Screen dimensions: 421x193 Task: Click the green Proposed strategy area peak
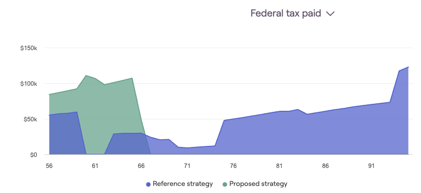pyautogui.click(x=86, y=75)
